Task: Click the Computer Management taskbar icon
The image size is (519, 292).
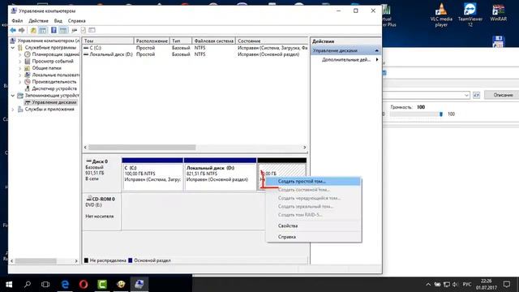Action: coord(139,285)
